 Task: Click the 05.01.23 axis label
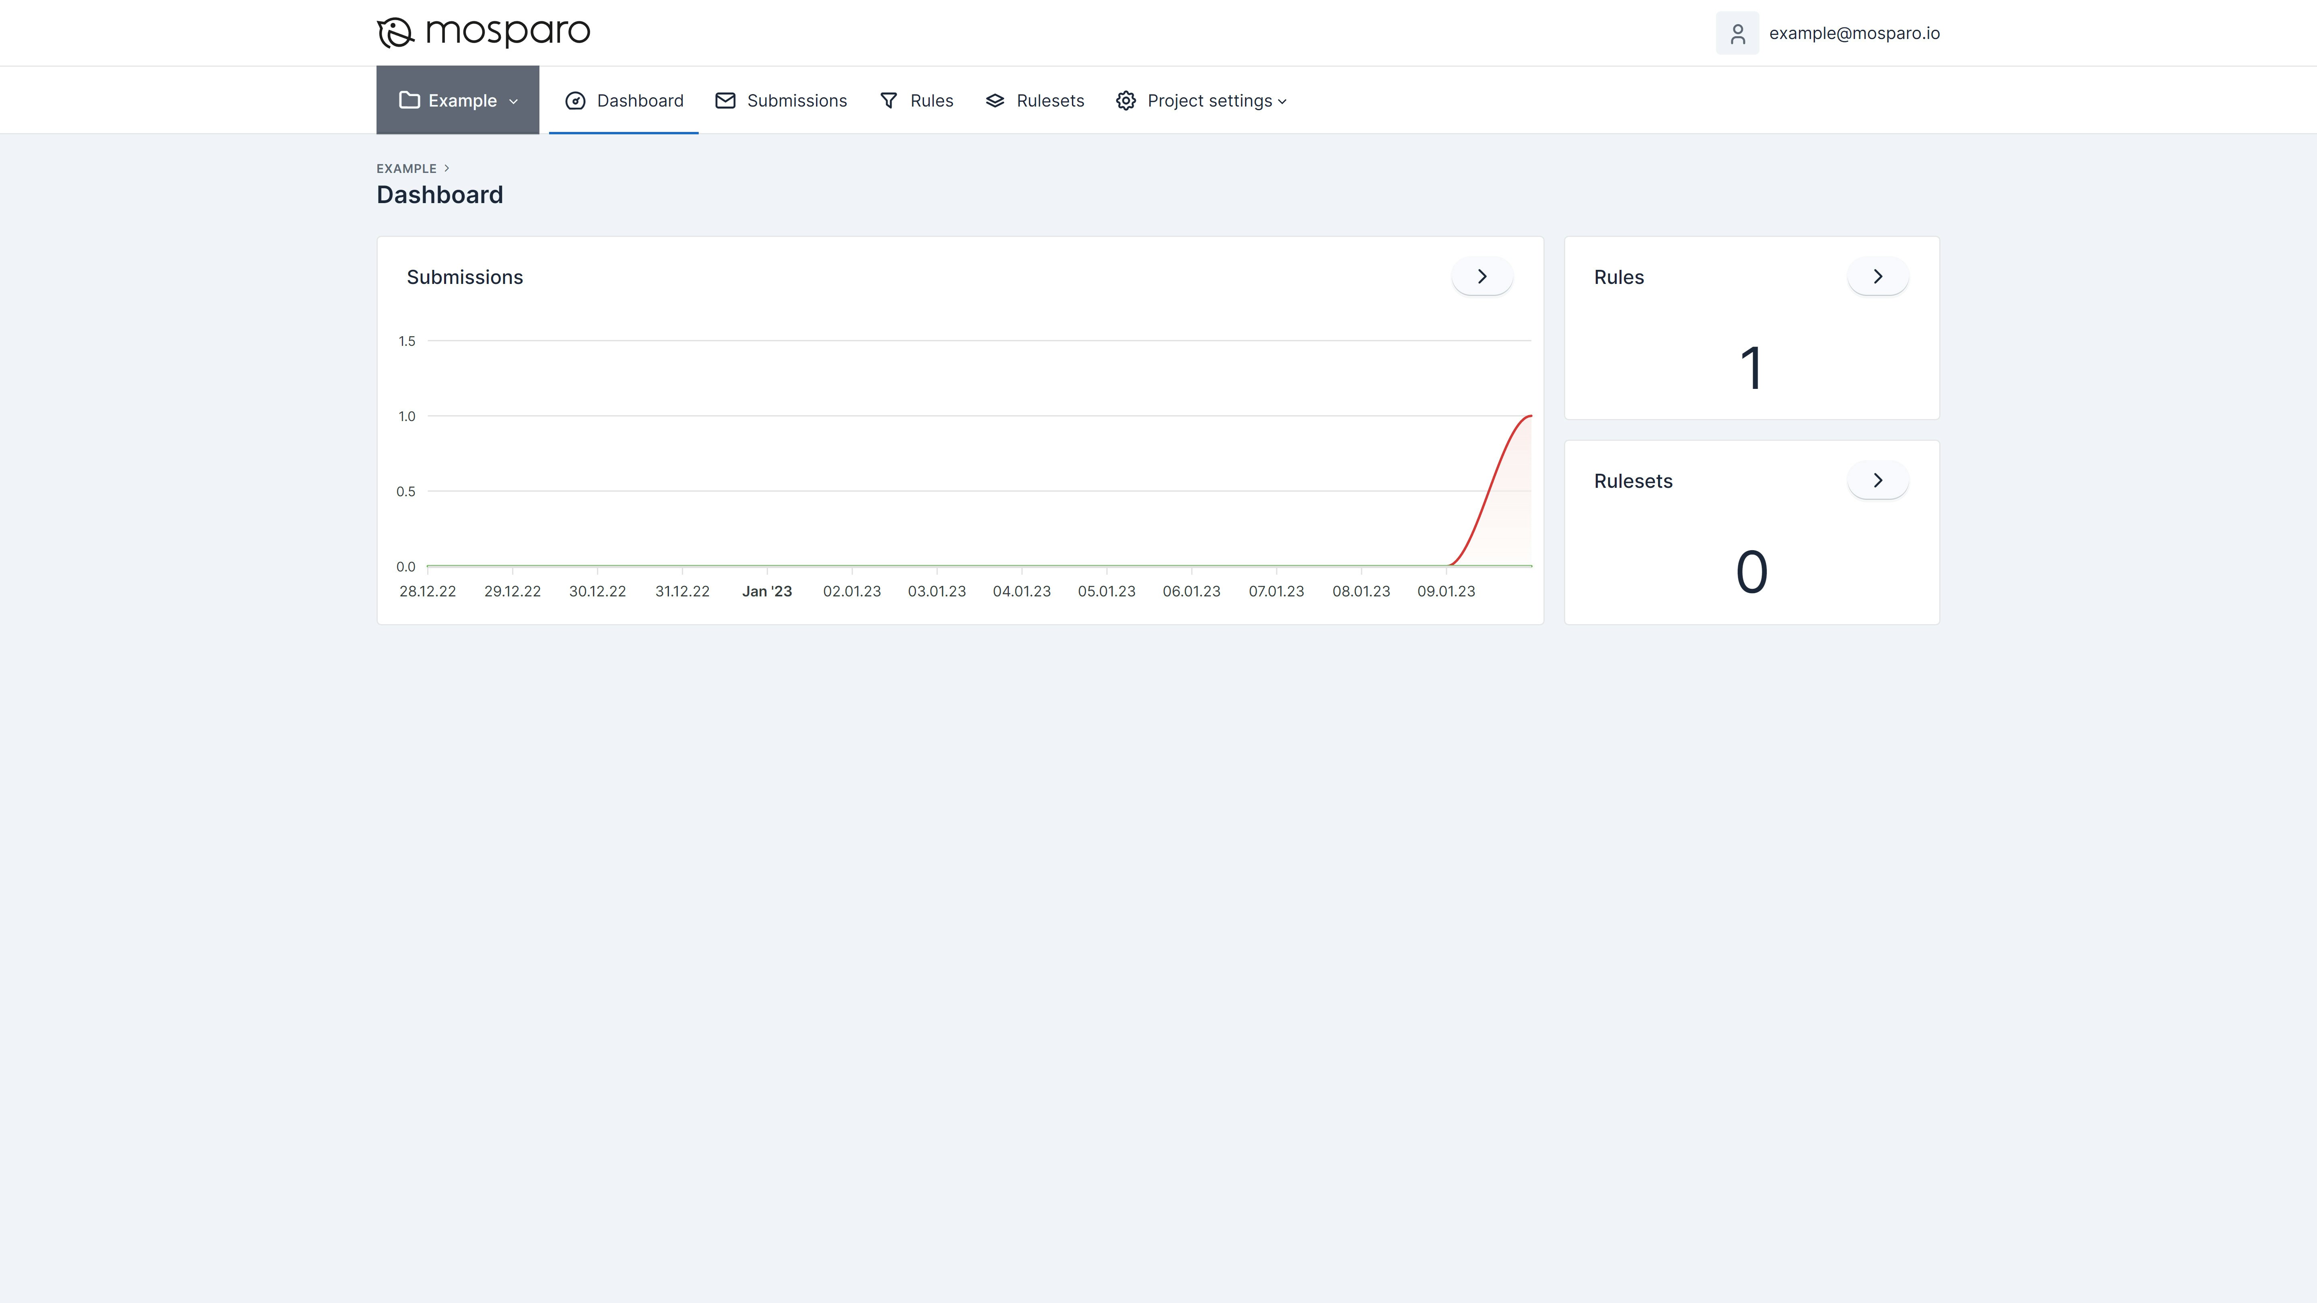(1106, 591)
